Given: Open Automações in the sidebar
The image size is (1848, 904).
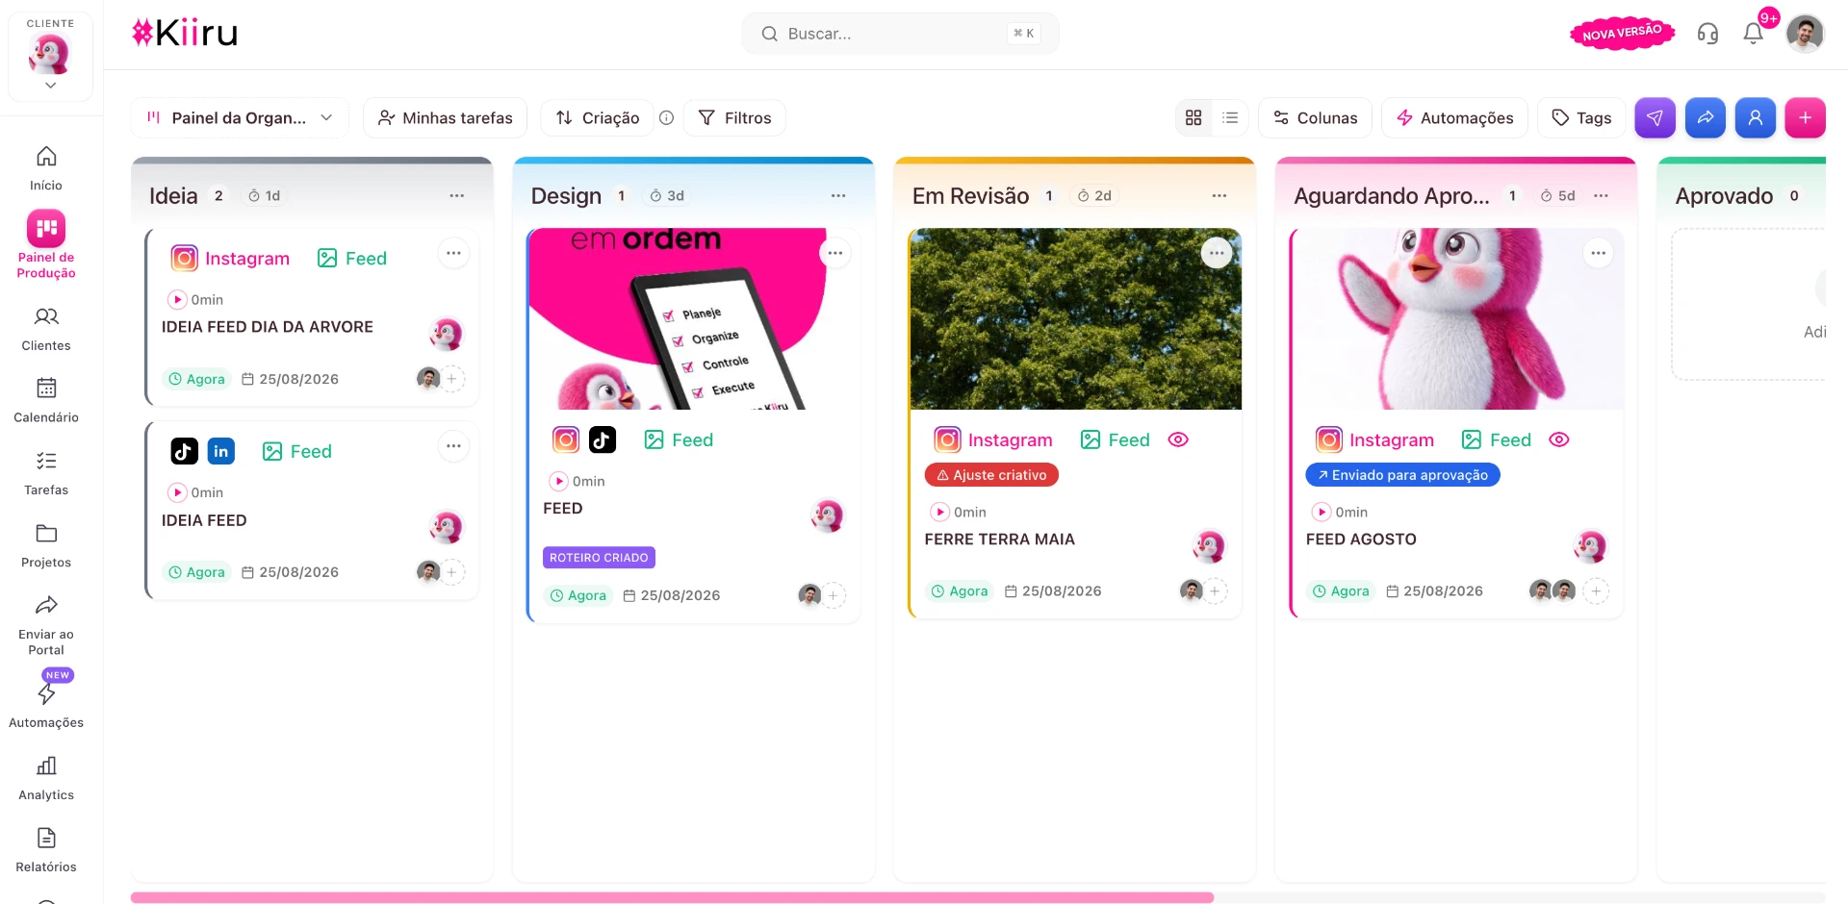Looking at the screenshot, I should (46, 706).
